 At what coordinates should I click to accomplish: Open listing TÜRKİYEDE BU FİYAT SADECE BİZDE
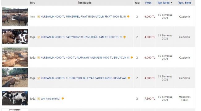tap(83, 78)
